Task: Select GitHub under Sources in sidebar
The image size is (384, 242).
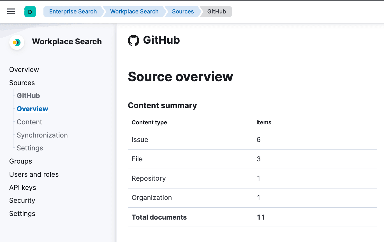Action: pyautogui.click(x=28, y=96)
